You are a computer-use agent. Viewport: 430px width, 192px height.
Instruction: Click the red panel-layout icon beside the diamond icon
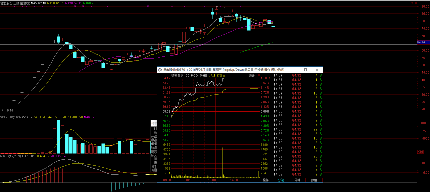click(415, 3)
